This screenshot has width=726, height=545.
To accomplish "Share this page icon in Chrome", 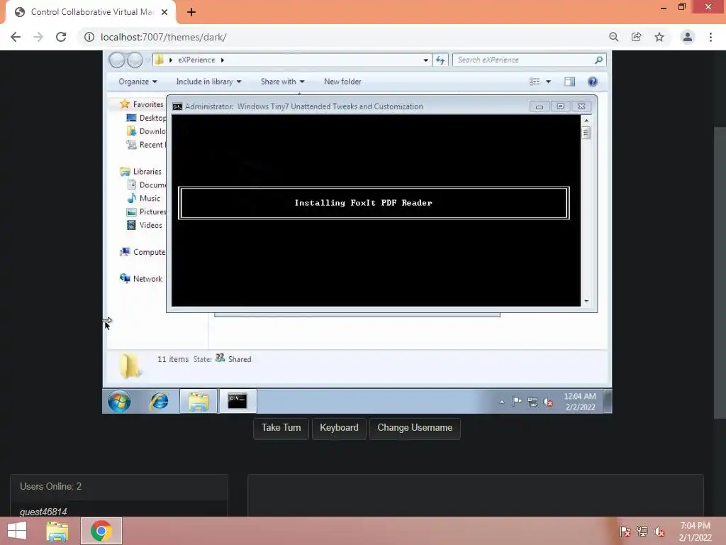I will 636,37.
